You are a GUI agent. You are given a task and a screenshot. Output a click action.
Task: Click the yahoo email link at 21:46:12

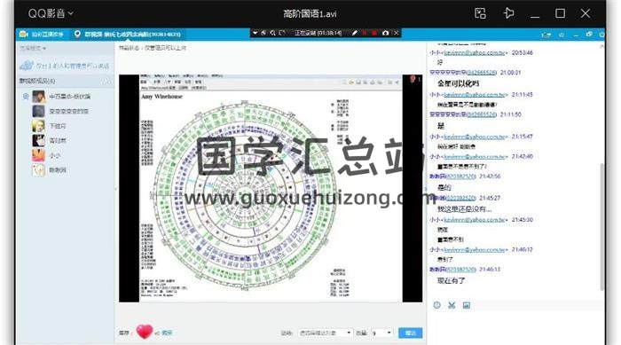pos(474,249)
